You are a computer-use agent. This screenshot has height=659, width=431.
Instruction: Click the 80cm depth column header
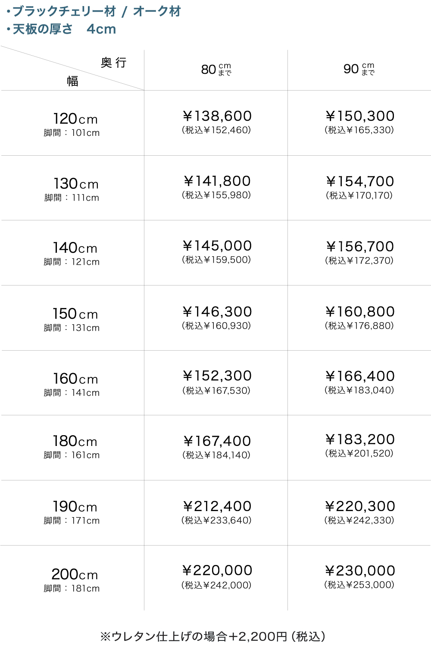216,69
